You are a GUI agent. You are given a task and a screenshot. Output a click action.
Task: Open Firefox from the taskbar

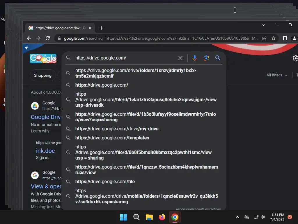162,217
